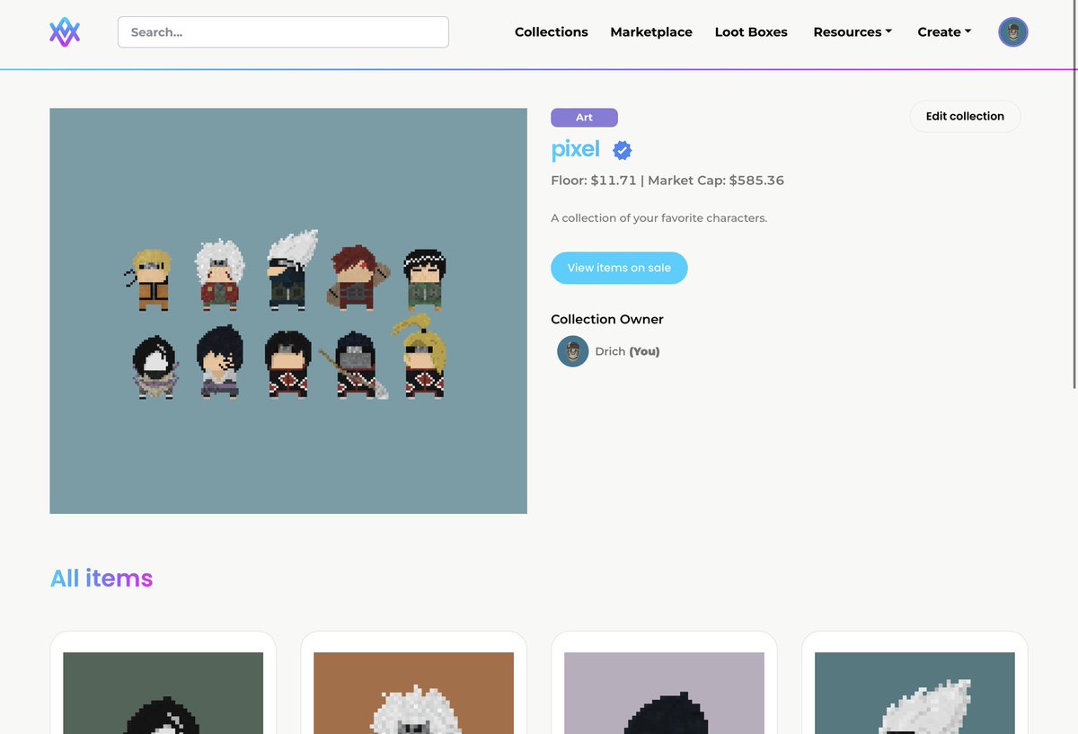Click View items on sale button
Viewport: 1078px width, 734px height.
(619, 268)
